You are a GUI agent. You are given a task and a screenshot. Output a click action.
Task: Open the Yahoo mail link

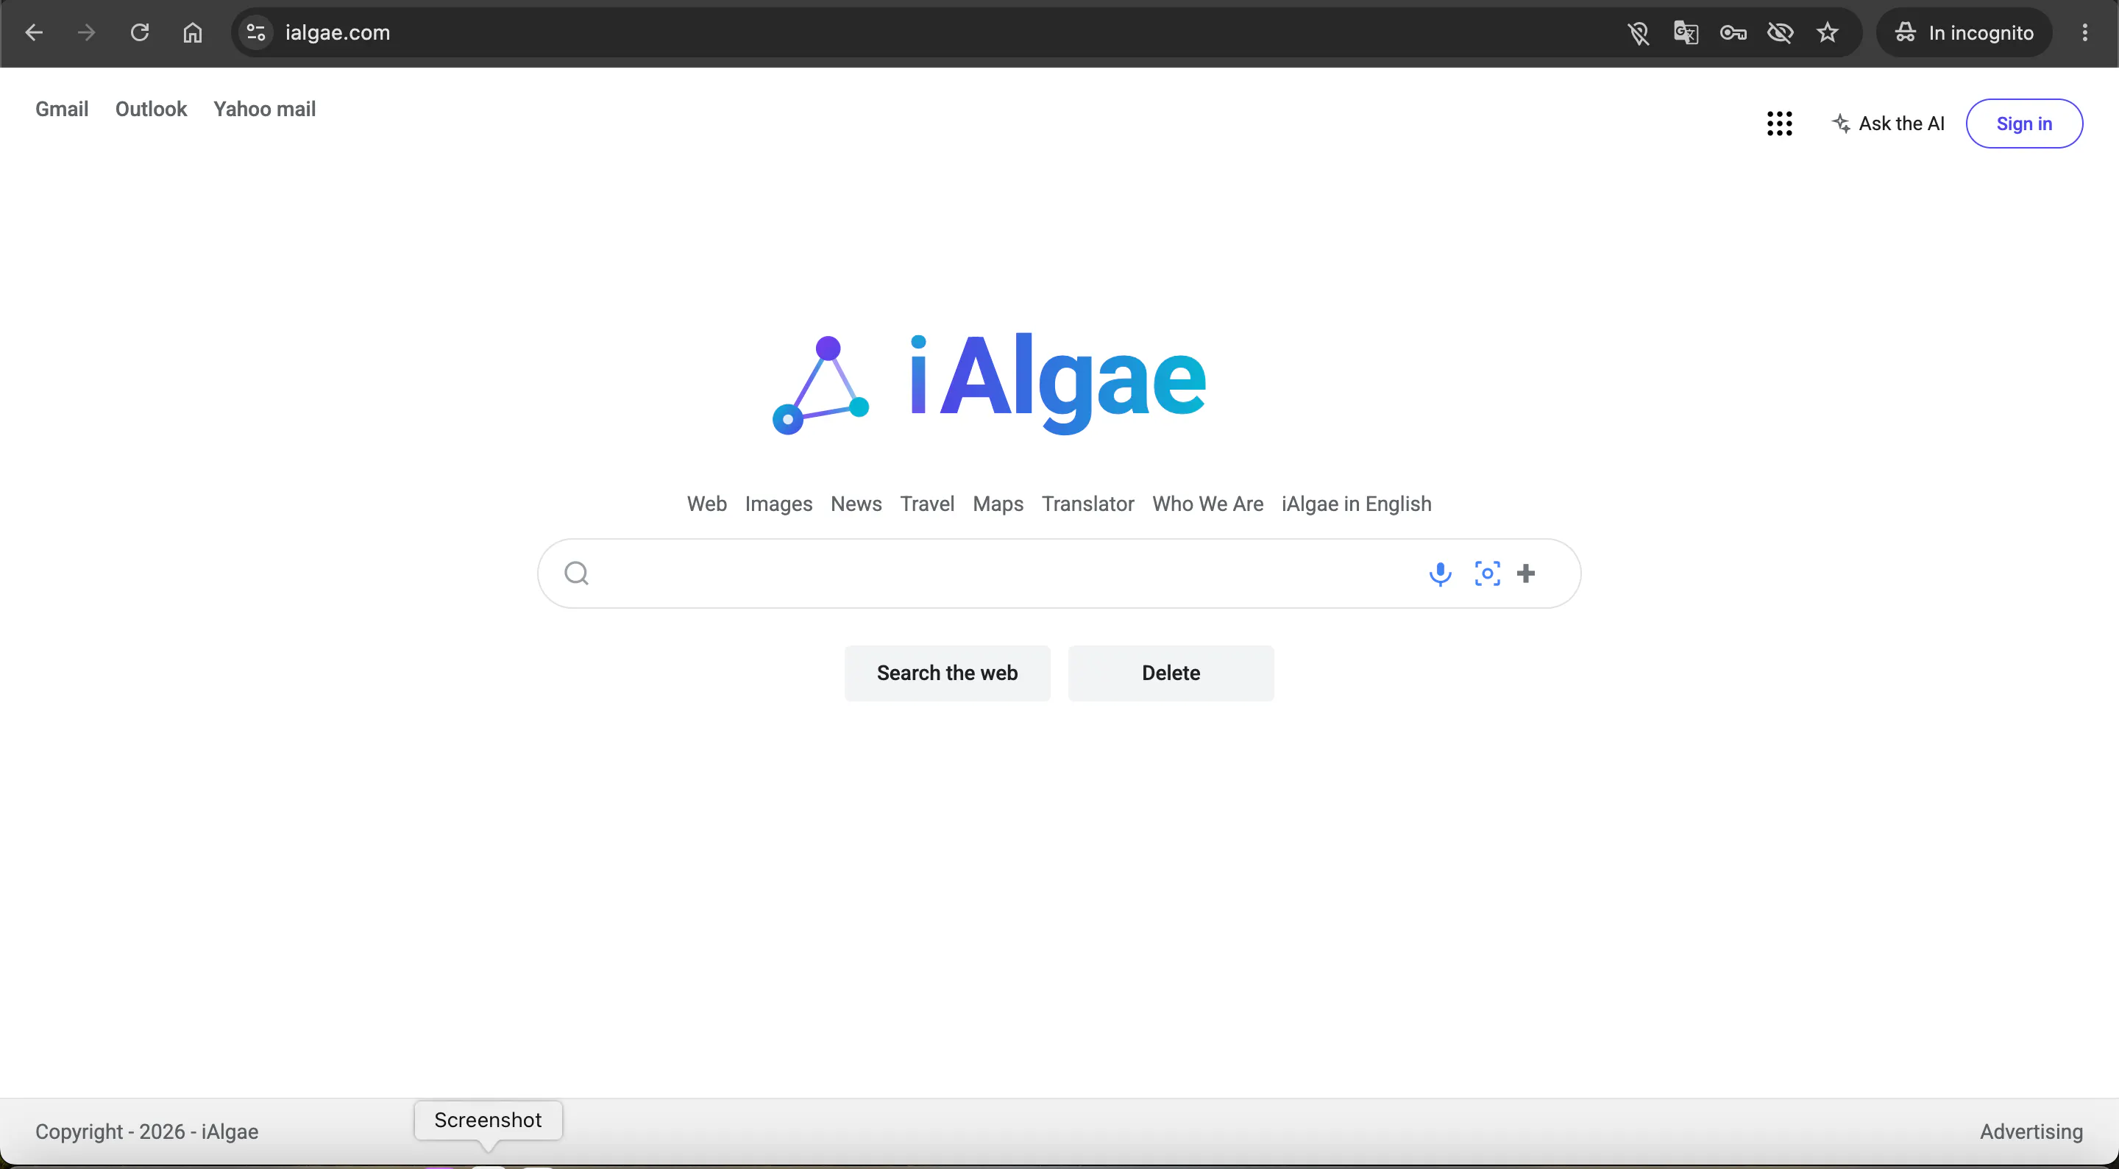[264, 110]
